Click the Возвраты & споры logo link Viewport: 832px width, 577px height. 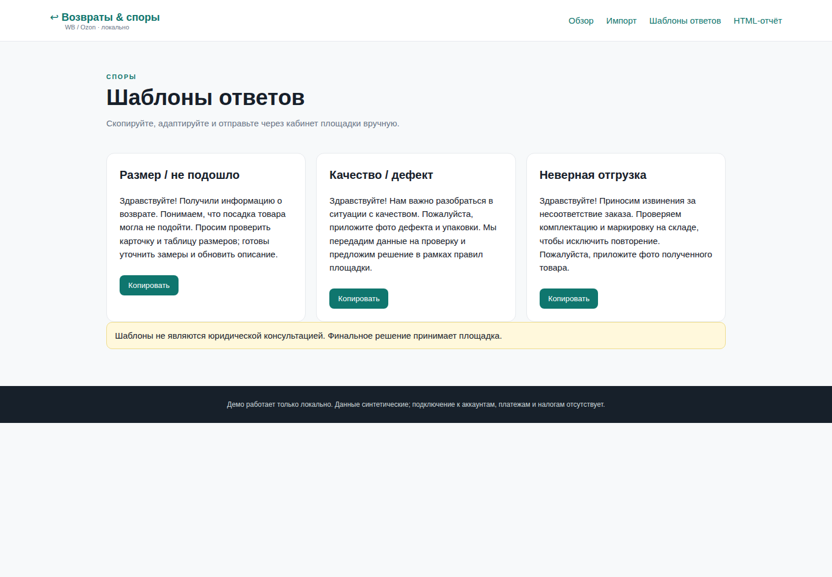(x=105, y=17)
